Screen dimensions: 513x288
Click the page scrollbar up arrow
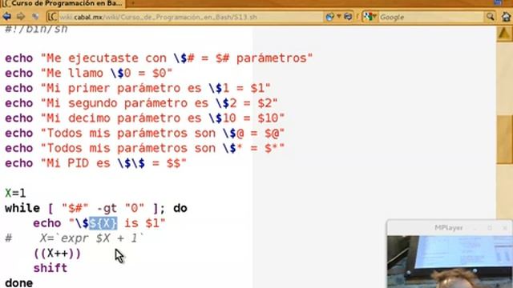pyautogui.click(x=504, y=34)
